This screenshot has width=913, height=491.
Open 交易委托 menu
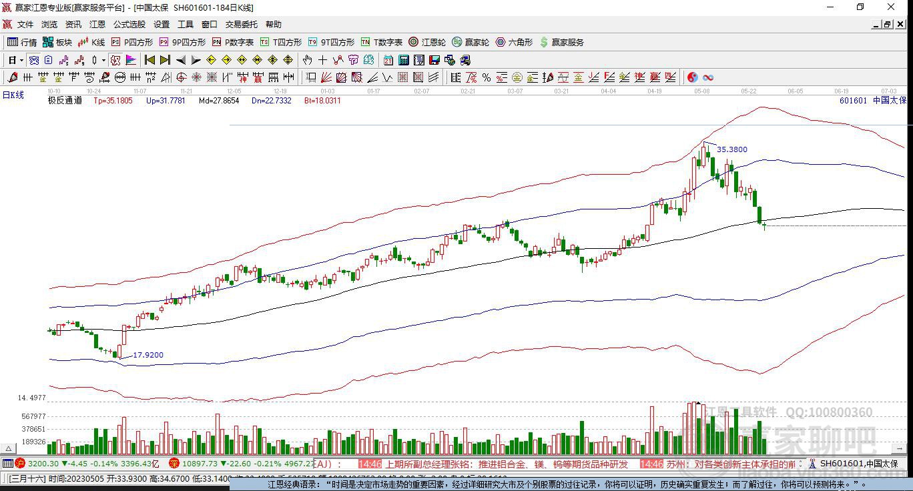click(241, 24)
